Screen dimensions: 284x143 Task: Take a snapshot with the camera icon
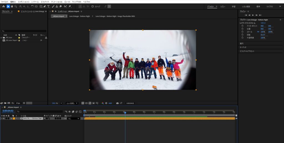point(117,103)
